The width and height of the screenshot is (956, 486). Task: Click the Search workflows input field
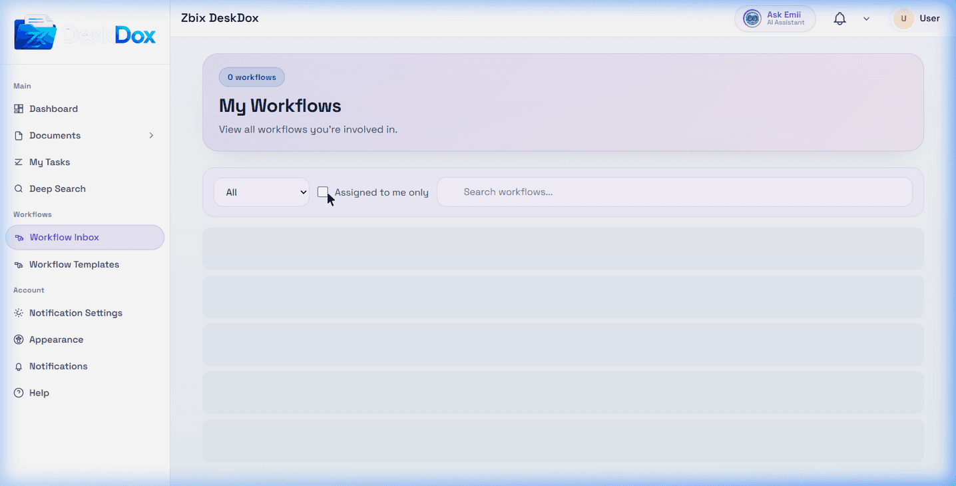click(674, 192)
